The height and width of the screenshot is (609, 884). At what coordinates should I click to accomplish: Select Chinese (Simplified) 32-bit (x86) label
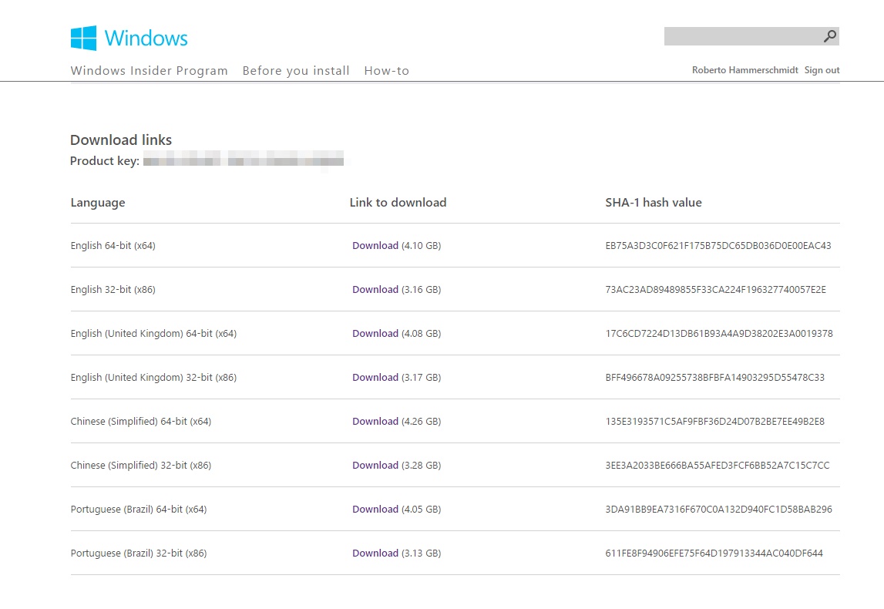(141, 466)
